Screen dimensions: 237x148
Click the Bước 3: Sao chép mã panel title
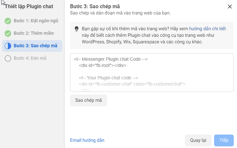(95, 7)
